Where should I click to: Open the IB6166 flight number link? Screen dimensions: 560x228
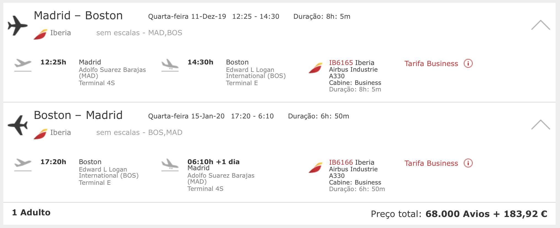(341, 162)
